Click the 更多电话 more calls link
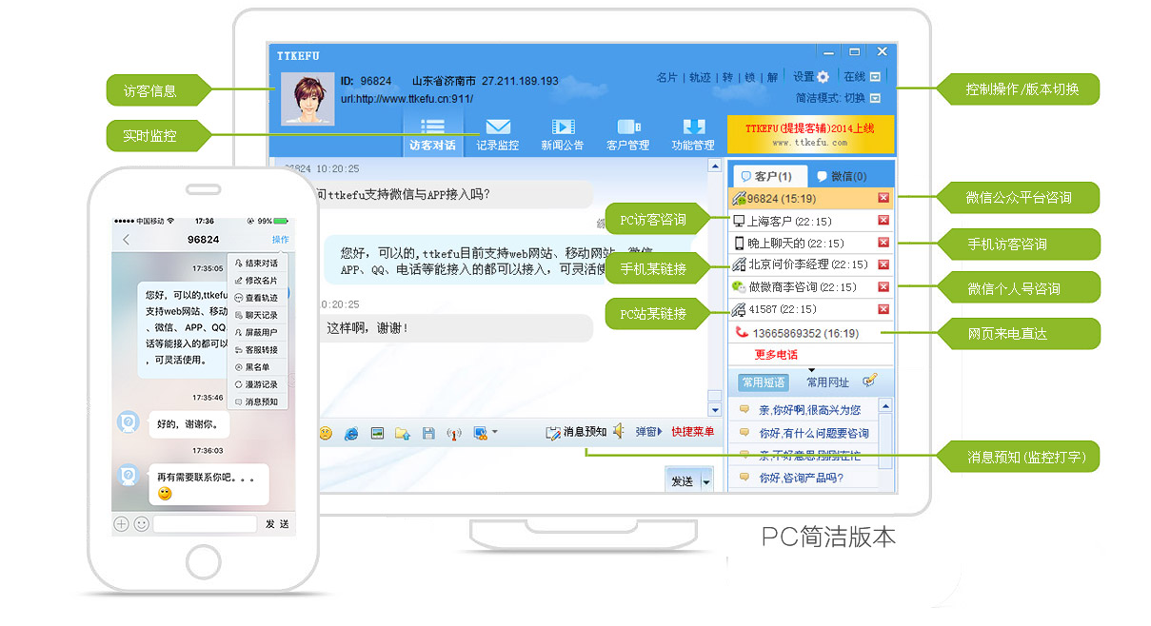 776,355
